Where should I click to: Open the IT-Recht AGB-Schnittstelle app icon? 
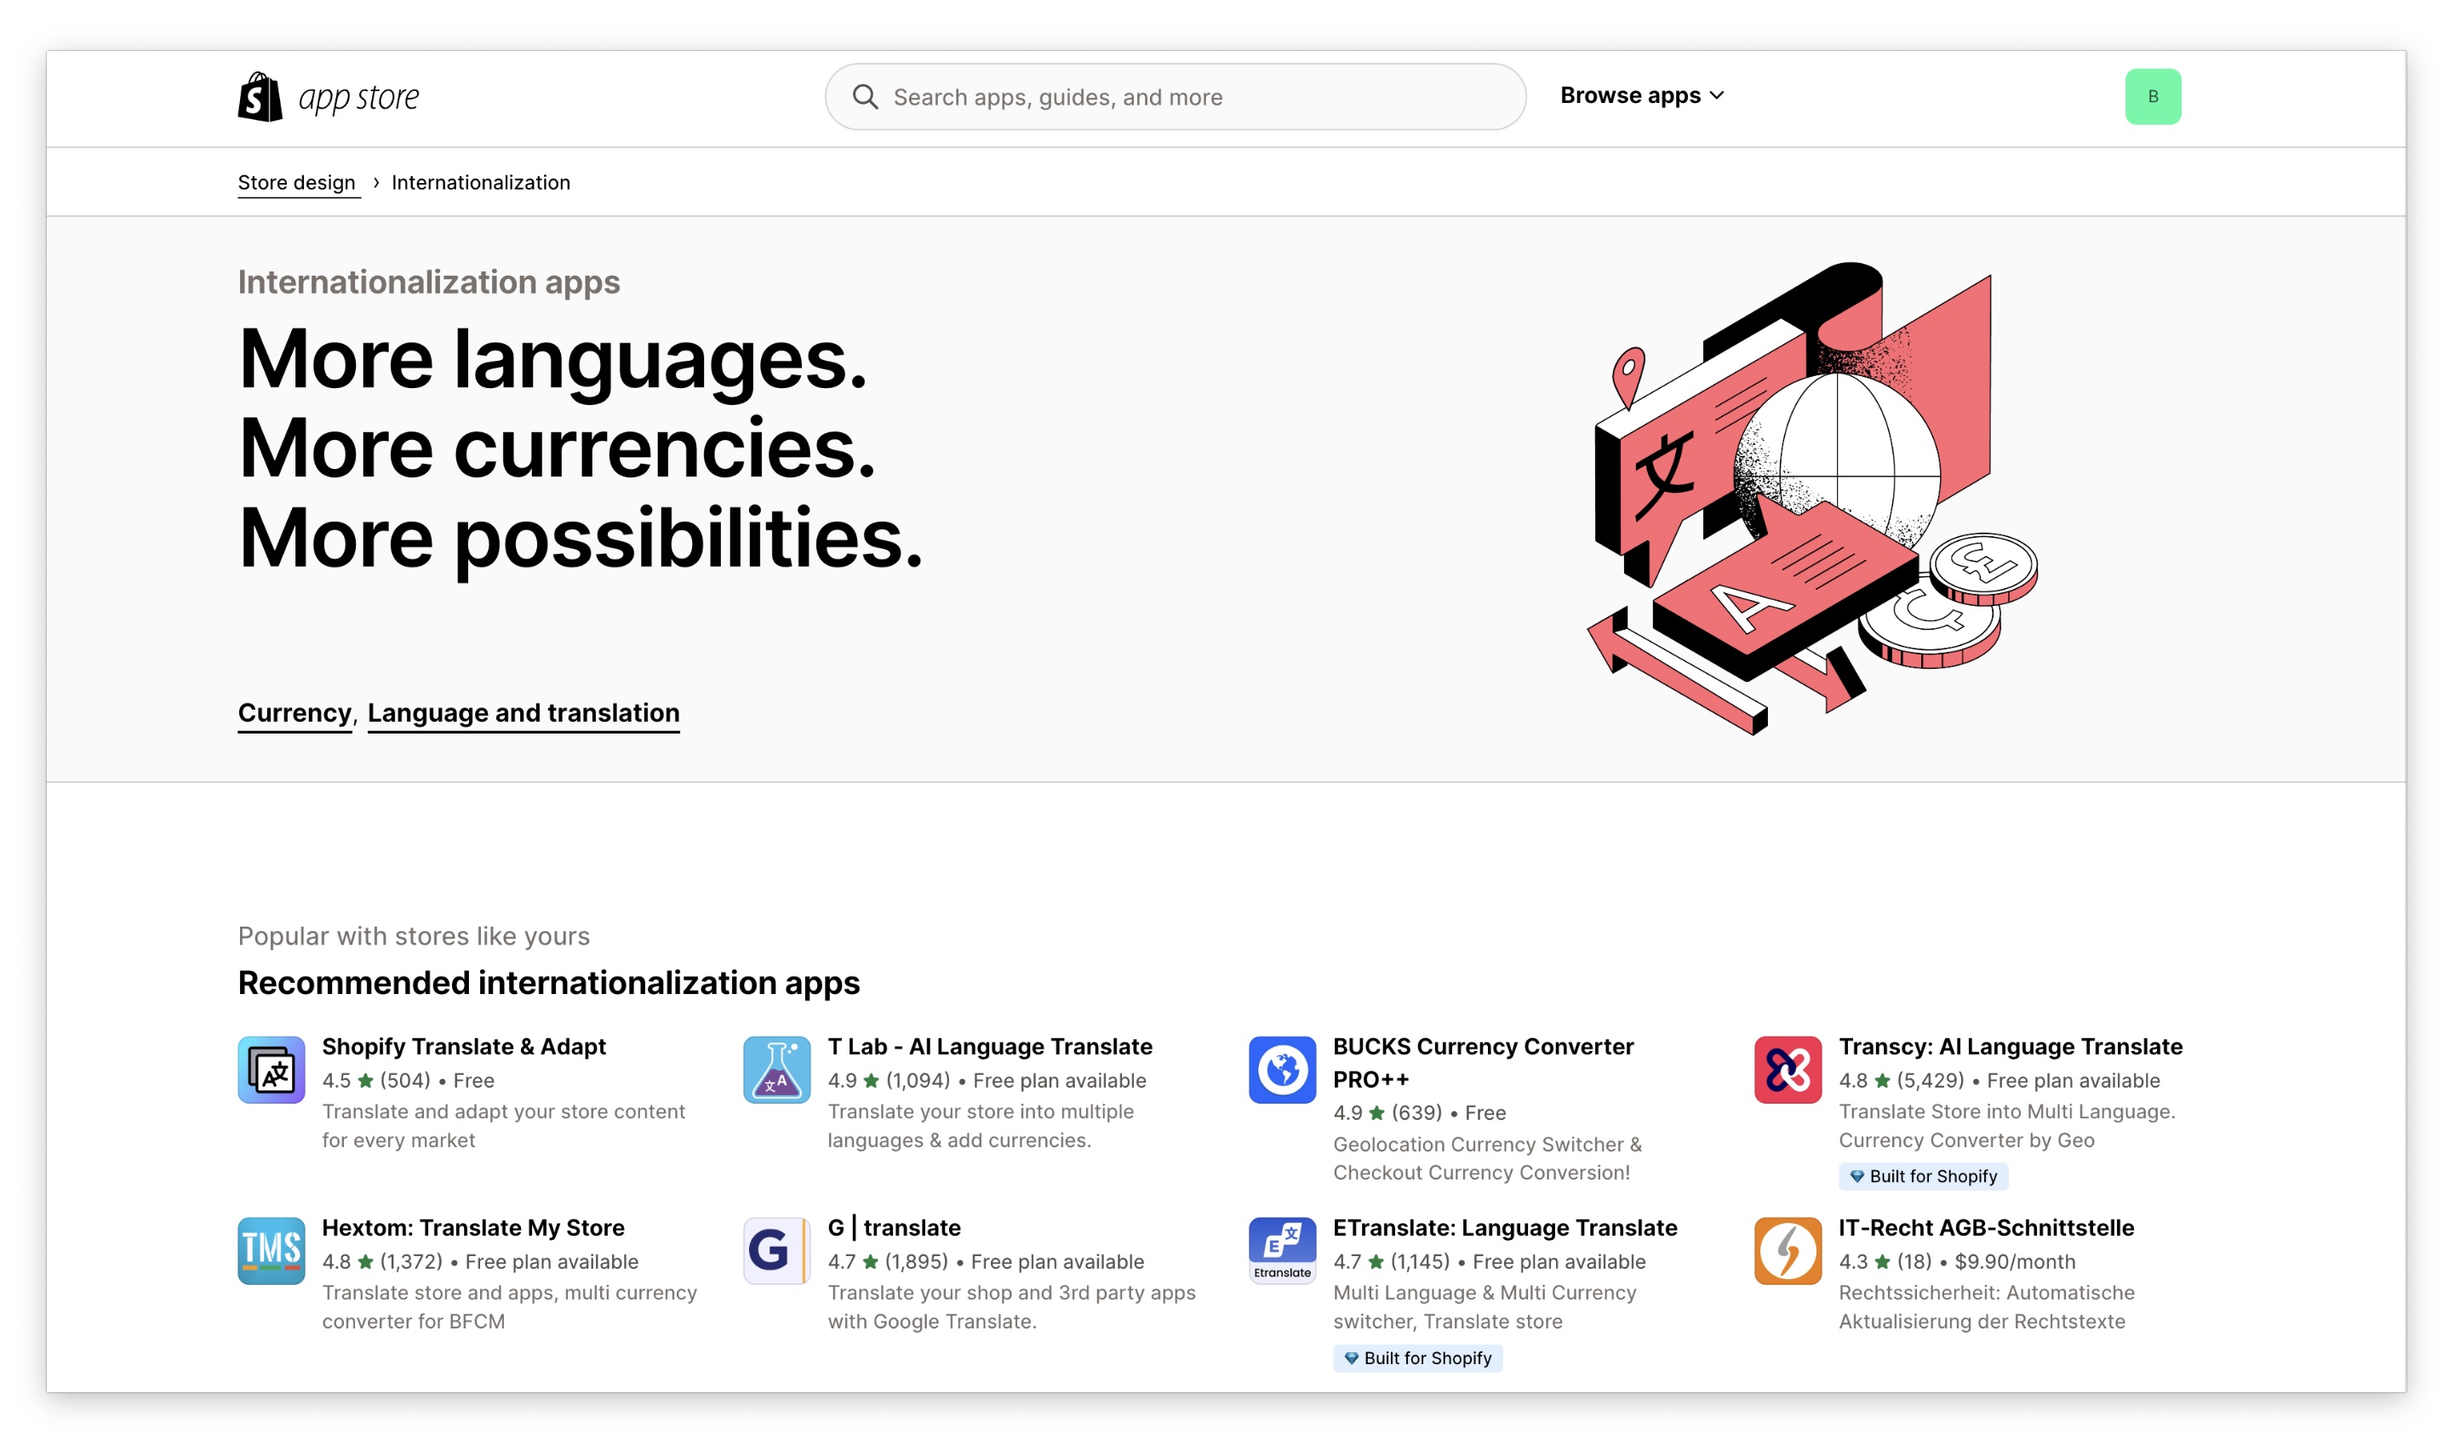click(1788, 1251)
